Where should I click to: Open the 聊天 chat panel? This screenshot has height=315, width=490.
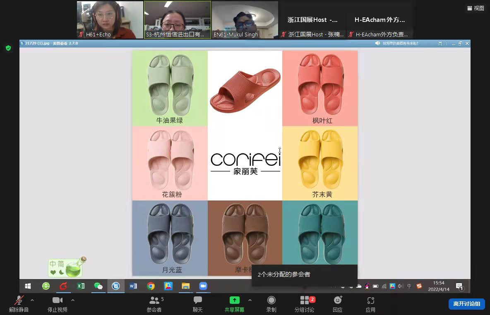click(x=197, y=304)
